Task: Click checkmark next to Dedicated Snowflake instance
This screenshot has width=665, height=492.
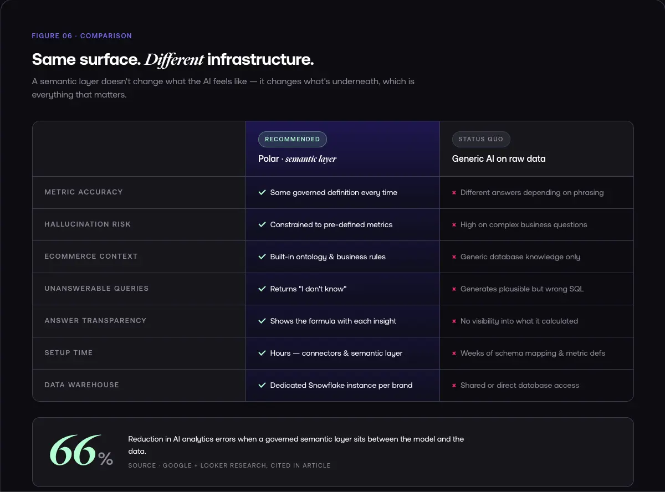Action: tap(262, 386)
